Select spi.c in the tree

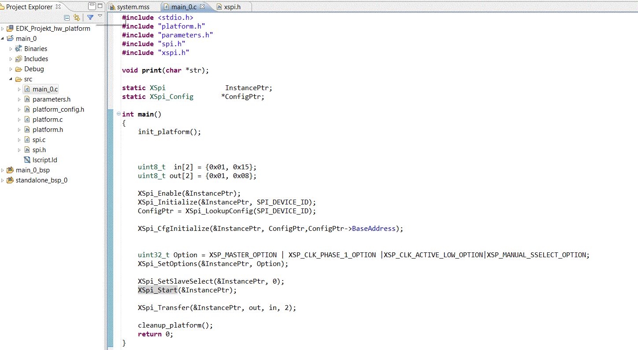(39, 140)
